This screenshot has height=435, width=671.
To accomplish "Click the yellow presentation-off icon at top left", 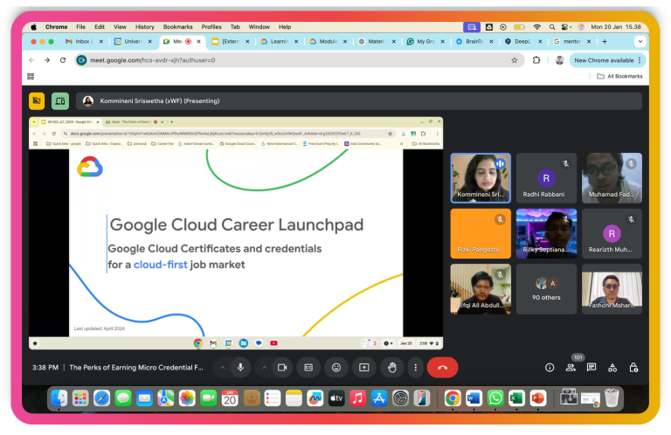I will click(x=37, y=101).
